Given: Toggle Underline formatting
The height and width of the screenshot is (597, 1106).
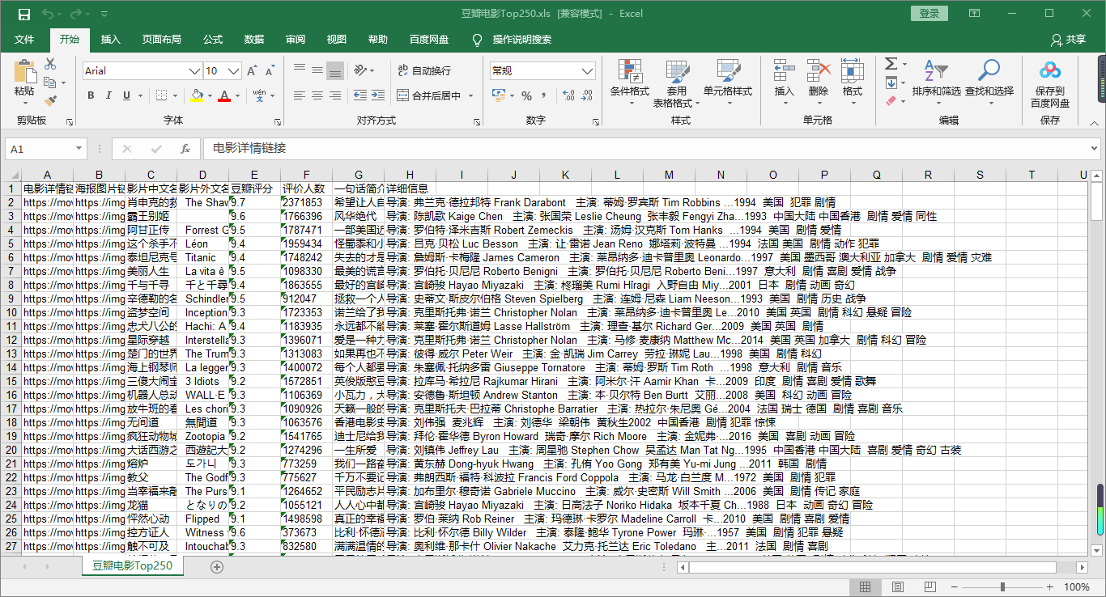Looking at the screenshot, I should pyautogui.click(x=126, y=95).
